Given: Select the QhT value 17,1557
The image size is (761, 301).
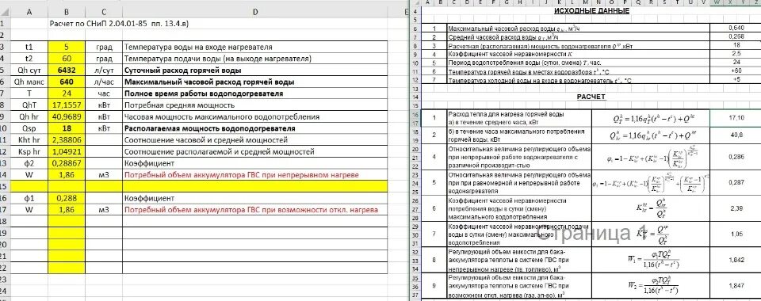Looking at the screenshot, I should coord(67,105).
